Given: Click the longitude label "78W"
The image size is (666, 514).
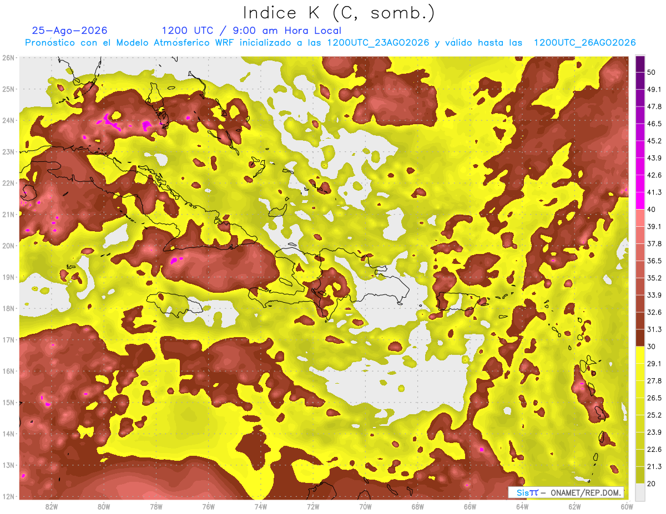Looking at the screenshot, I should [x=156, y=507].
